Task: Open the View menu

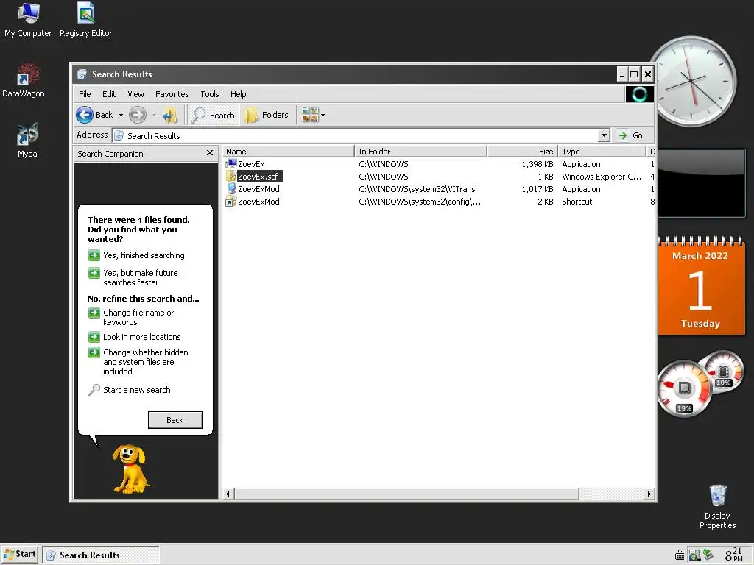Action: pyautogui.click(x=135, y=94)
